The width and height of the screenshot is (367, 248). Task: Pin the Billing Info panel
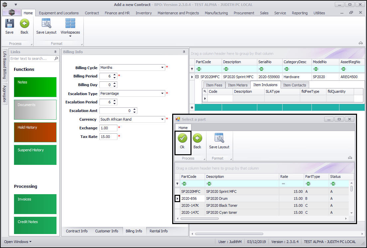point(184,52)
